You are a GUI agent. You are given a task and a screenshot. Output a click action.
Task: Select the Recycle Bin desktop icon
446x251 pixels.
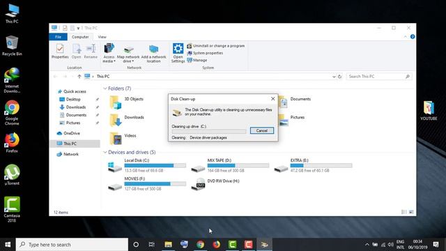(12, 46)
